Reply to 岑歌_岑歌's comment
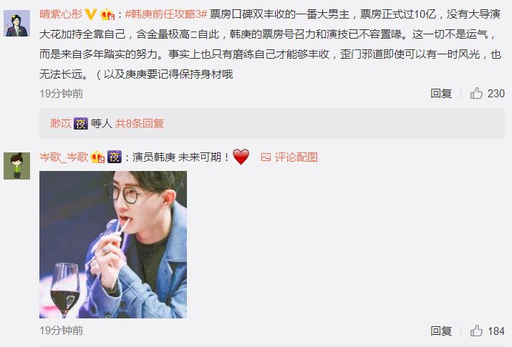The height and width of the screenshot is (347, 512). pyautogui.click(x=441, y=331)
